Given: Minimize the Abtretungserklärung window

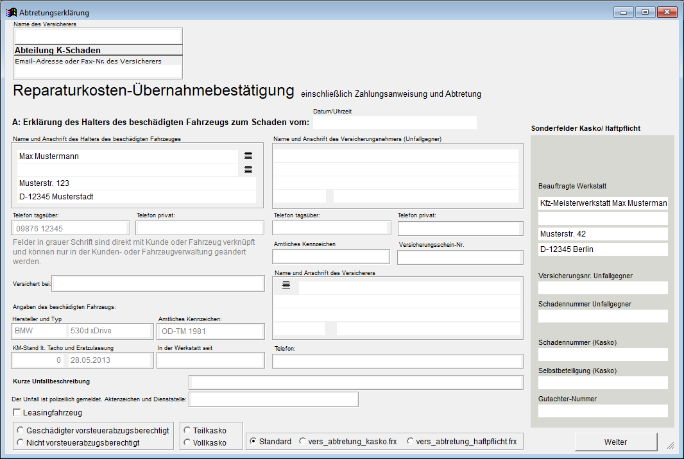Looking at the screenshot, I should click(624, 12).
